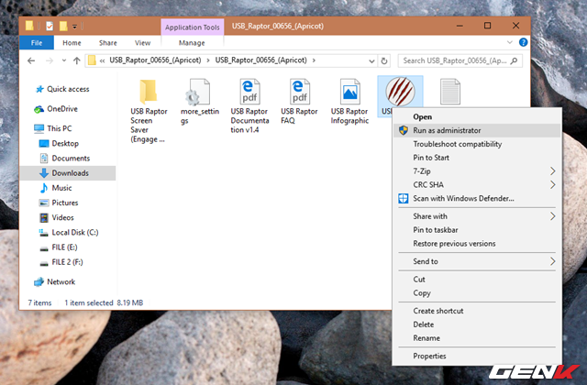Select Cut in the context menu
The height and width of the screenshot is (385, 587).
click(x=477, y=280)
